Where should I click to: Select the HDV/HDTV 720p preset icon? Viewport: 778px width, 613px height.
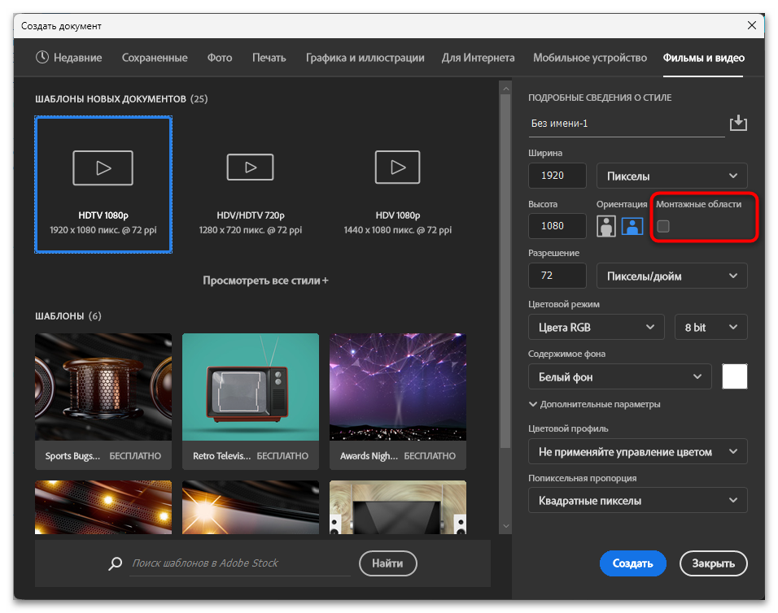[x=250, y=167]
